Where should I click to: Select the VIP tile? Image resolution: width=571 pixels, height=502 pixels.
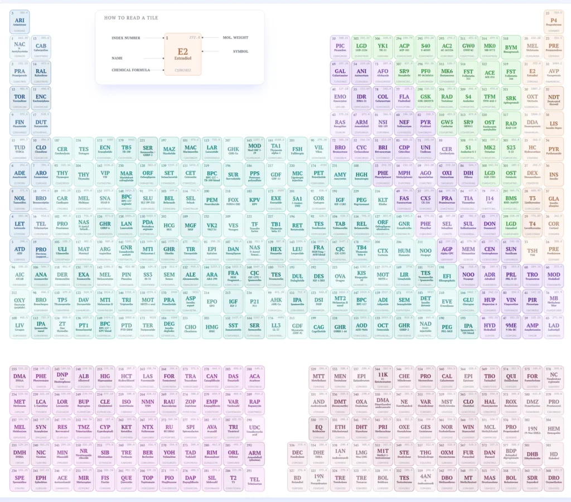click(x=105, y=175)
